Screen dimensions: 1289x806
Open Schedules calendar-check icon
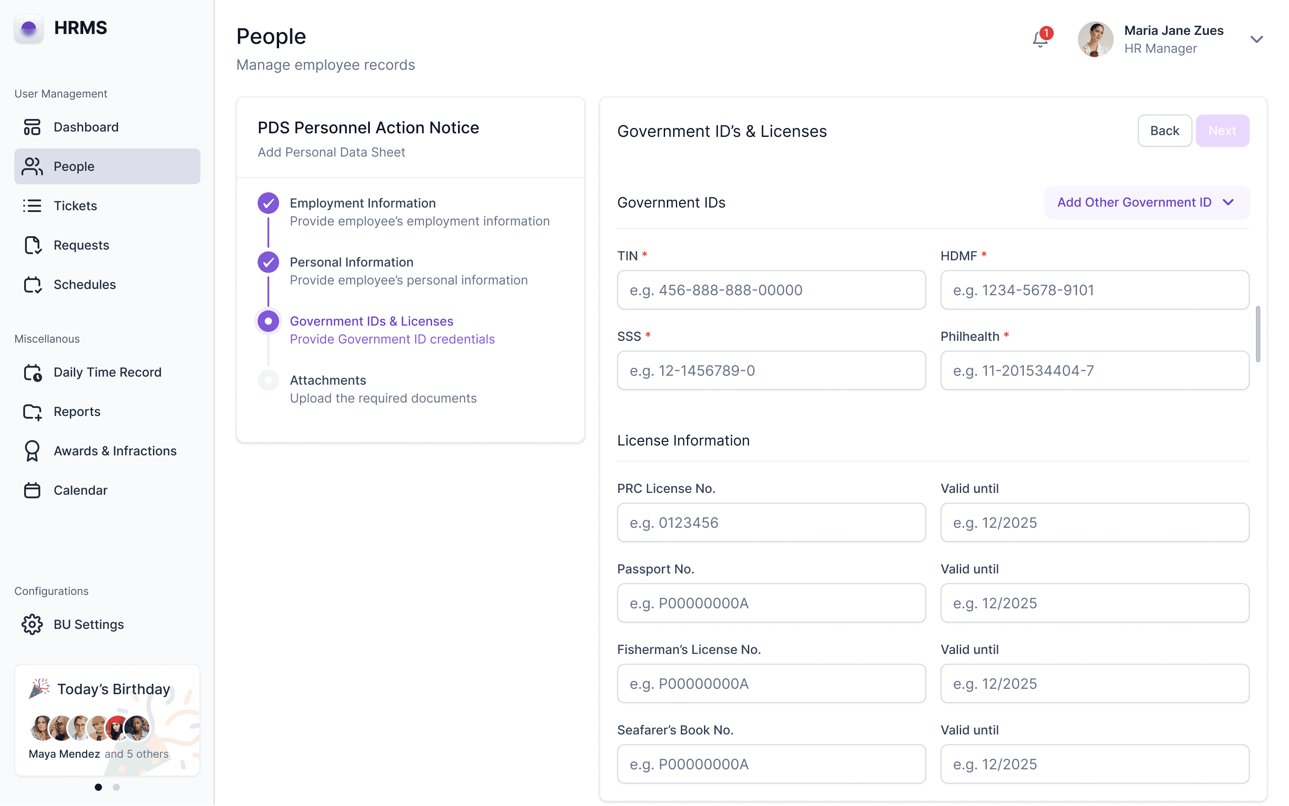pos(32,284)
